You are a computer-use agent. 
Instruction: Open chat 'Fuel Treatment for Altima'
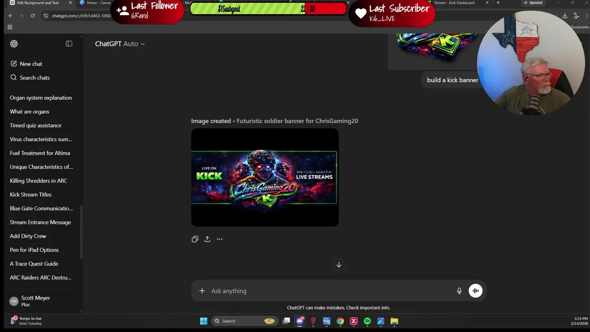tap(40, 153)
